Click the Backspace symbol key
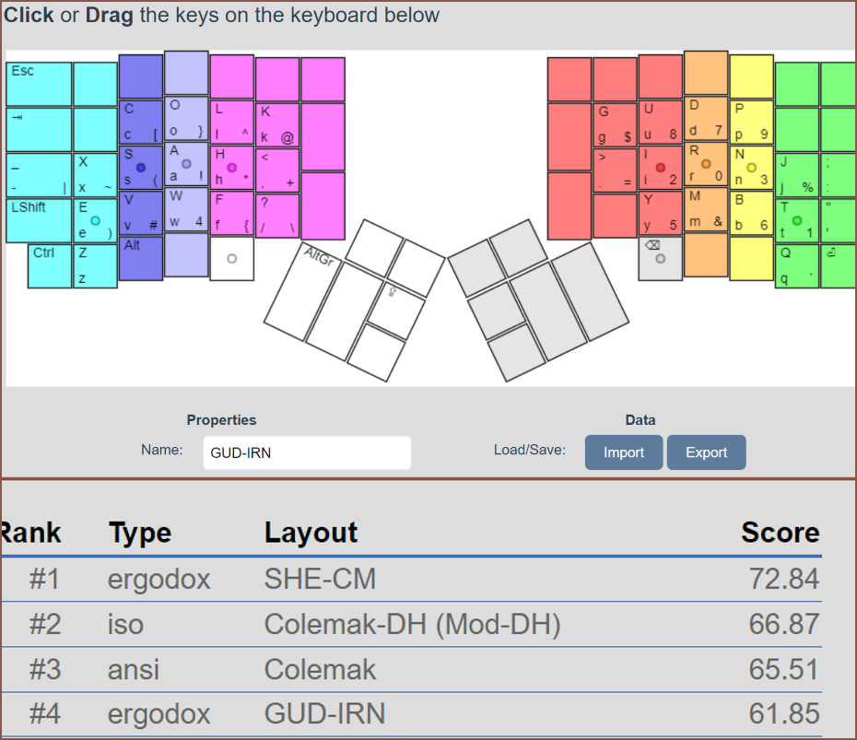 [661, 259]
